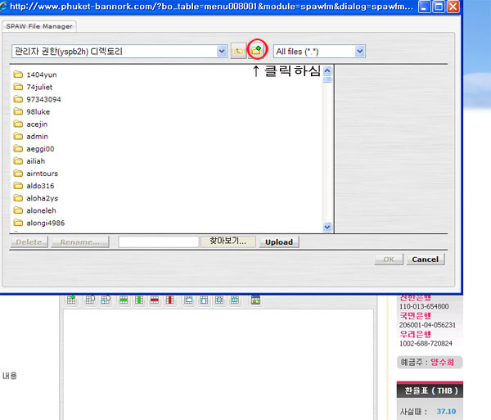Image resolution: width=491 pixels, height=420 pixels.
Task: Click the insert row icon with green bar
Action: (124, 300)
